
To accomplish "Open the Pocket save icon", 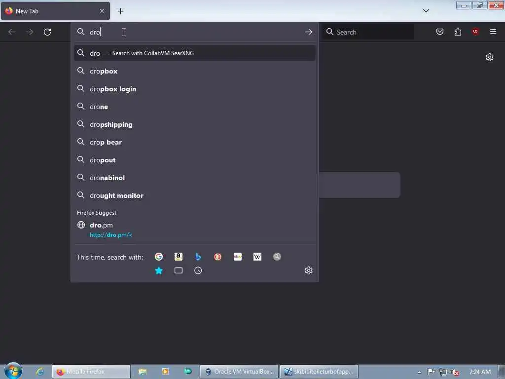I will pos(439,32).
